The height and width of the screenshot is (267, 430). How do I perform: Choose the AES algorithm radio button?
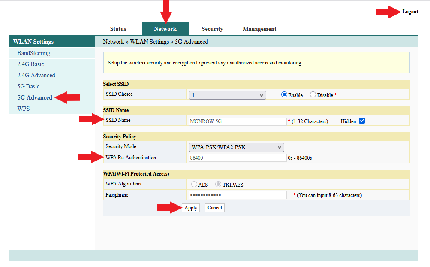[x=194, y=184]
